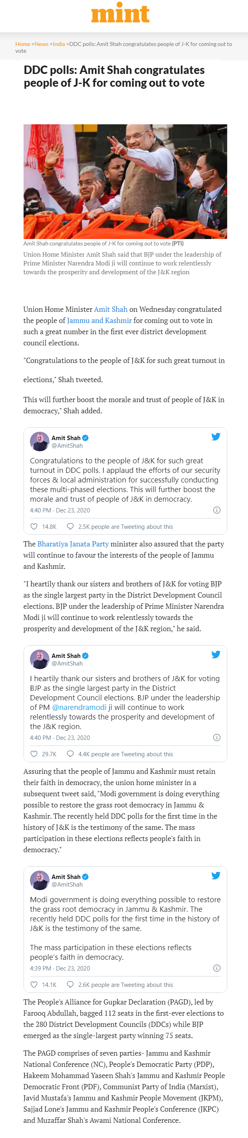Like the 14.1K-likes tweet via heart icon
This screenshot has width=248, height=1138.
34,984
